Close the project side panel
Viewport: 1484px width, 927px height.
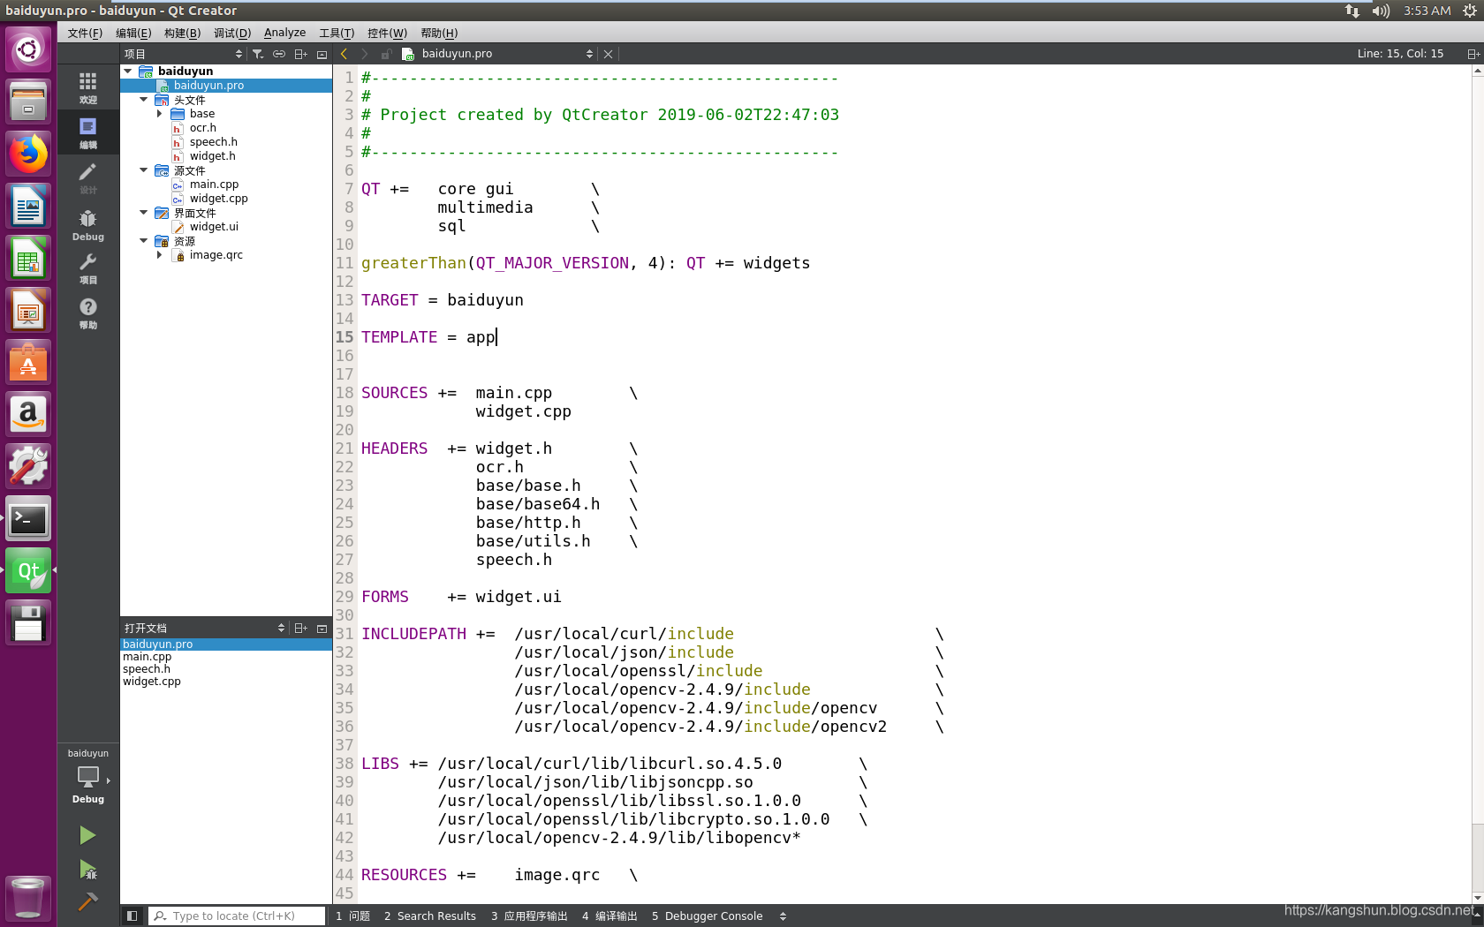[322, 54]
